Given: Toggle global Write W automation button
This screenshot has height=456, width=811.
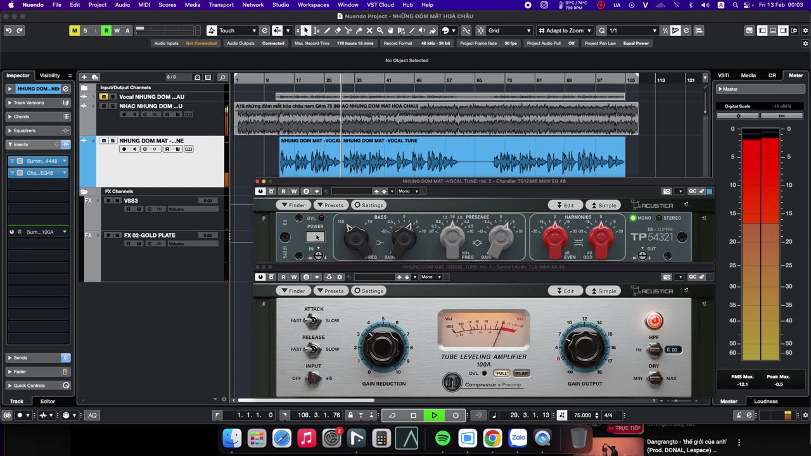Looking at the screenshot, I should click(117, 30).
